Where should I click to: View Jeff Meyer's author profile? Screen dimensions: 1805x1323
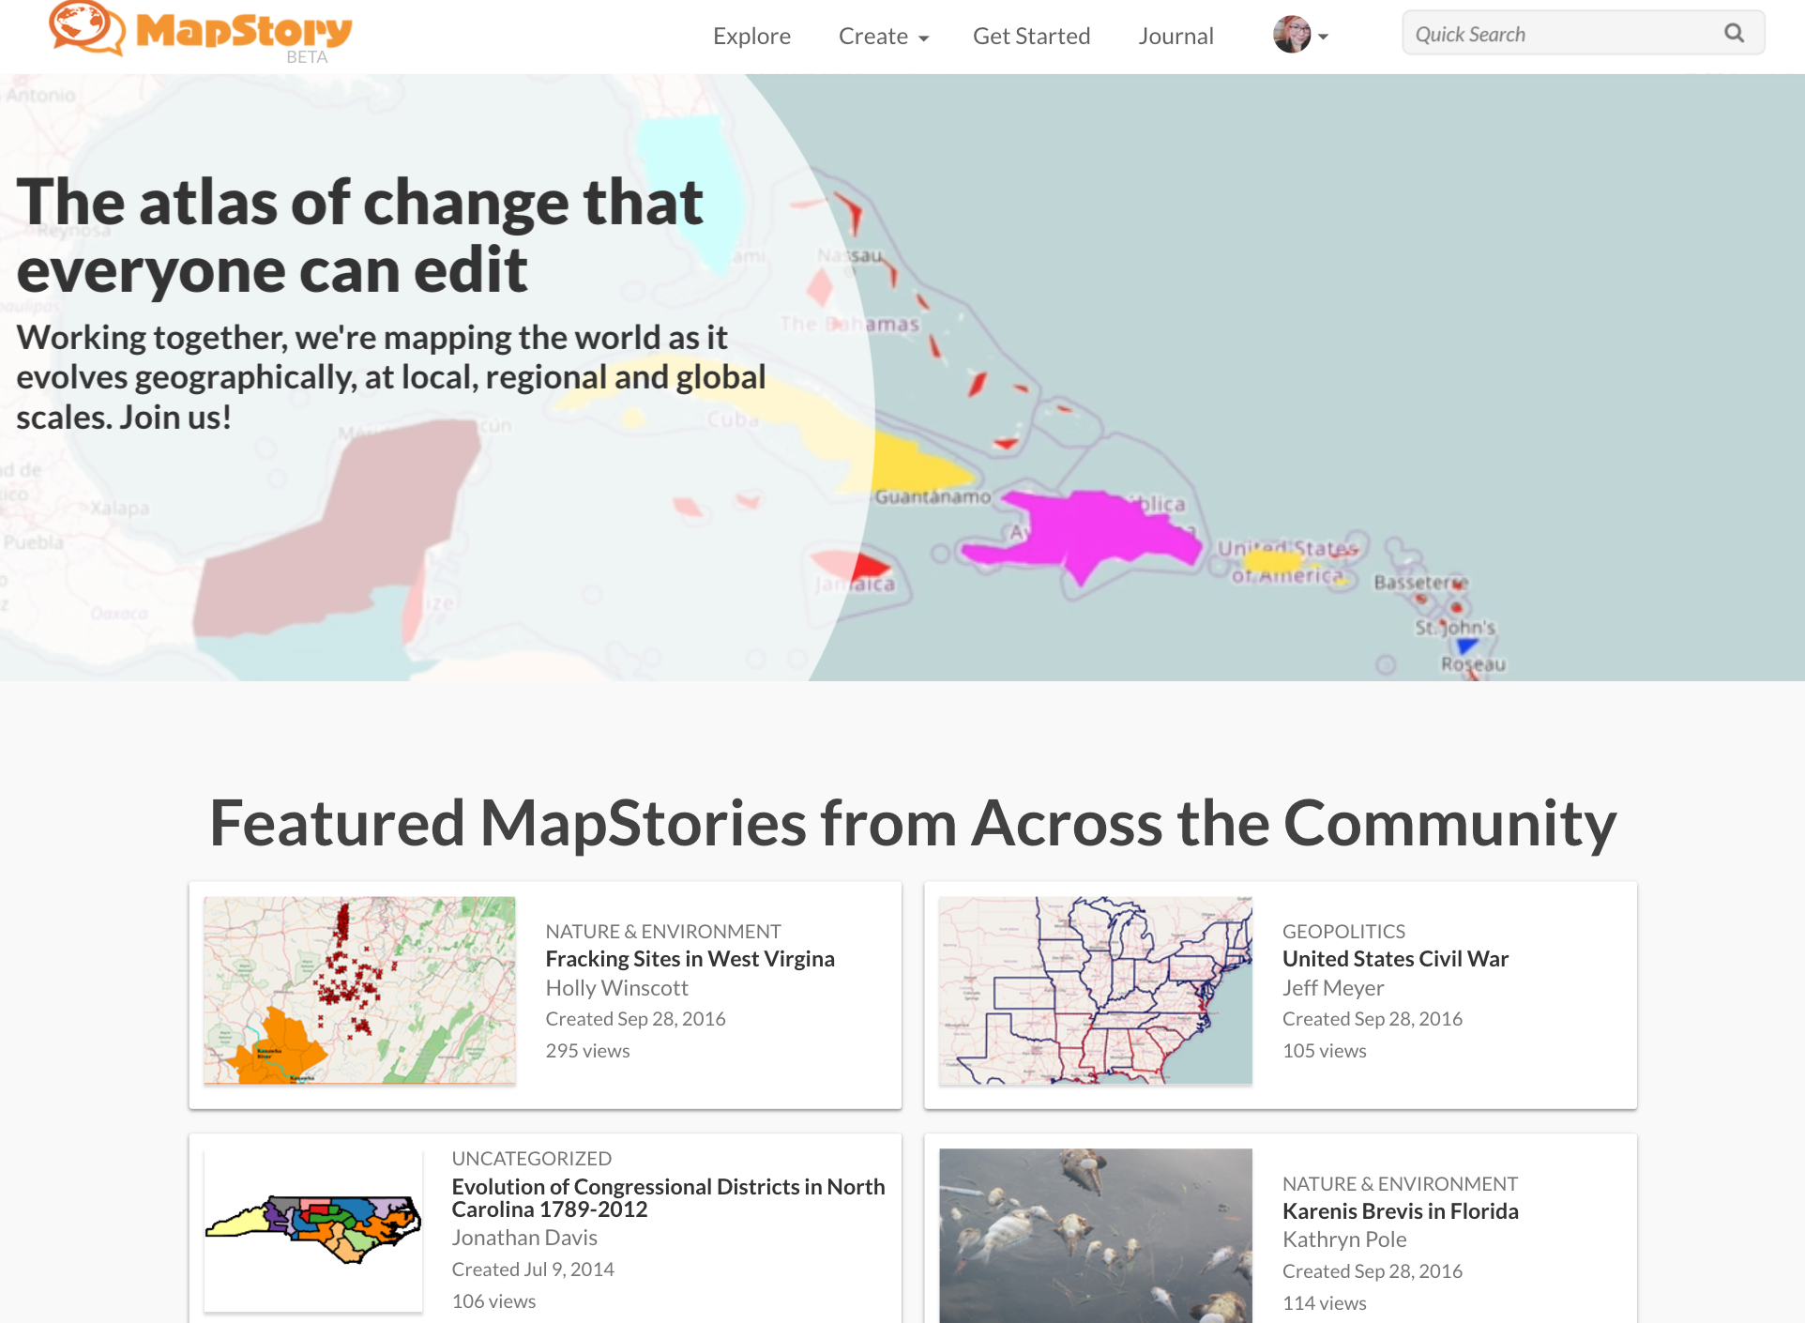point(1333,988)
